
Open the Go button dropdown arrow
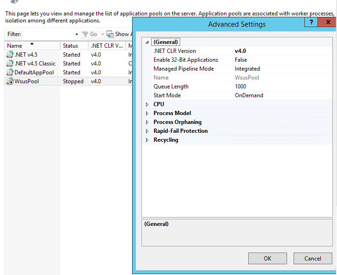pyautogui.click(x=103, y=34)
